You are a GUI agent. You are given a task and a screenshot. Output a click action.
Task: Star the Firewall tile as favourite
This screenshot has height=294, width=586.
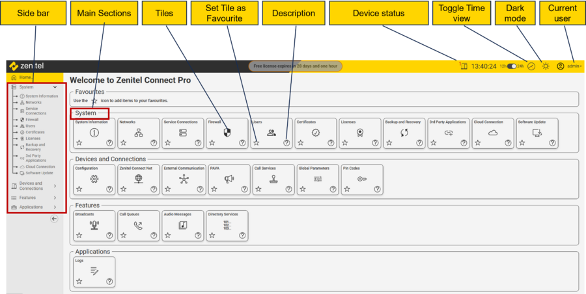(212, 142)
